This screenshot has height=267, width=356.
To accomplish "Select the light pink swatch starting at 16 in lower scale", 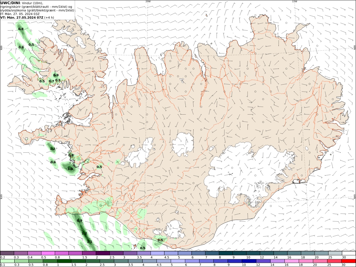I will tap(291, 261).
